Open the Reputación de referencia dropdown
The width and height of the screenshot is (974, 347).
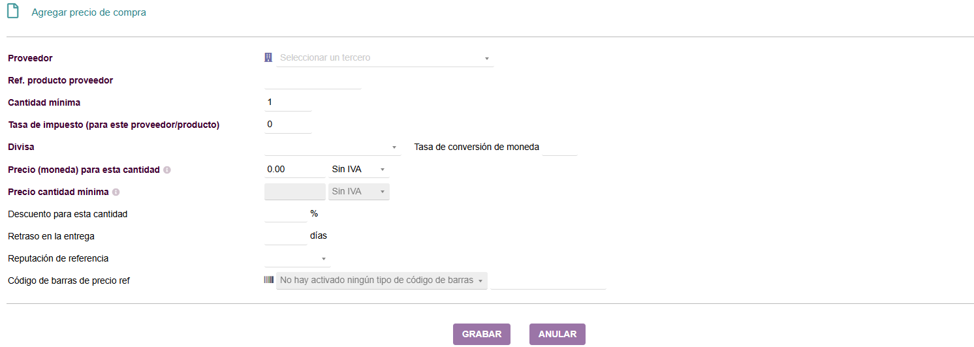[298, 259]
